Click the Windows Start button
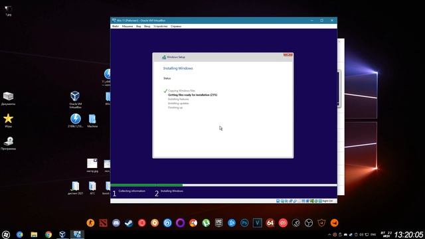Viewport: 425px width, 239px height. (x=6, y=234)
